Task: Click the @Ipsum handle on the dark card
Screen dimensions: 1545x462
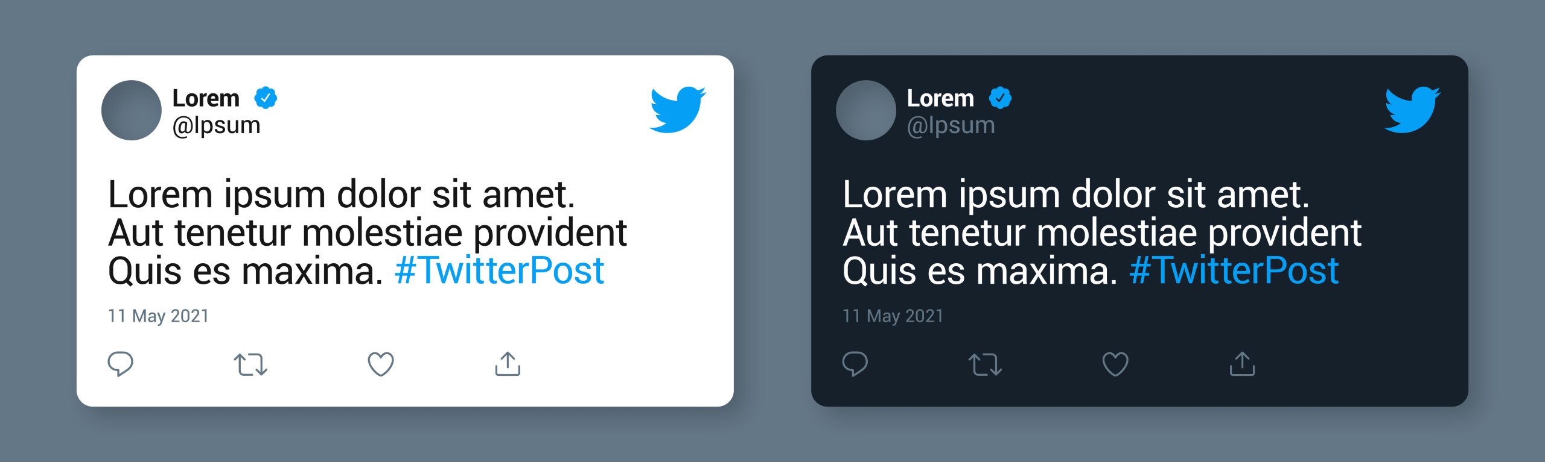Action: (951, 125)
